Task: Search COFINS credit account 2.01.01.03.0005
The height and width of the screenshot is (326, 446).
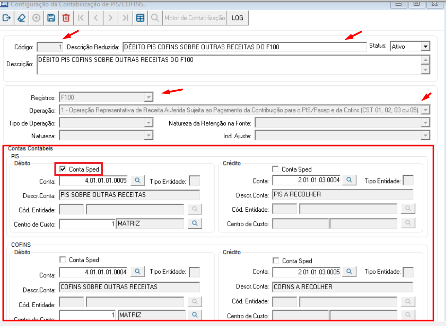Action: pyautogui.click(x=349, y=272)
